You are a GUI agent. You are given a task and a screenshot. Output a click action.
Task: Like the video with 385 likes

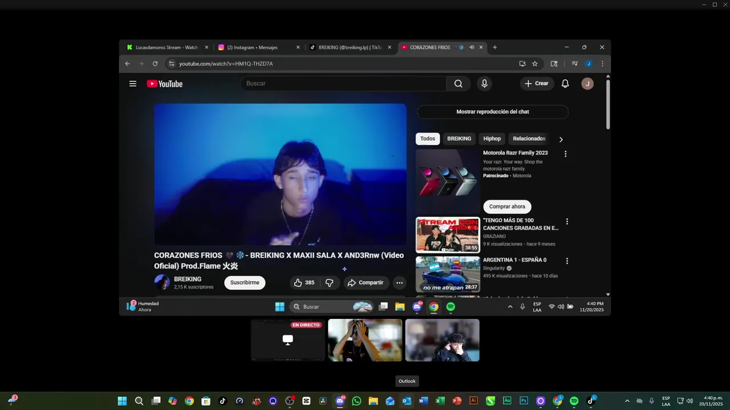305,282
